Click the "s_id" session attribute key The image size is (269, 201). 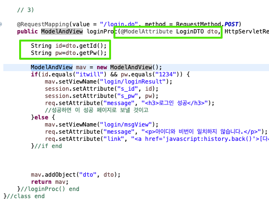tap(128, 89)
